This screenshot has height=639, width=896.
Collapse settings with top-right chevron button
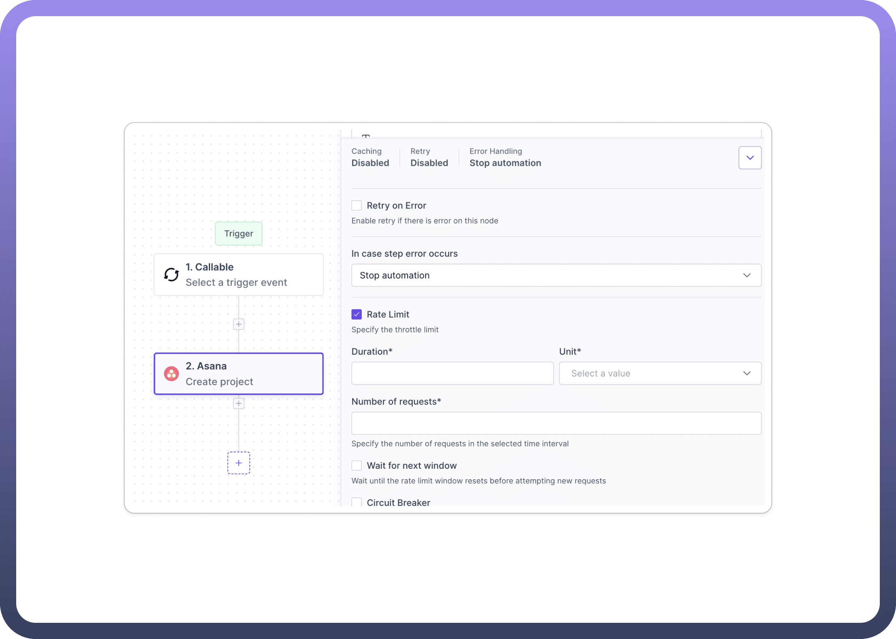click(x=749, y=158)
